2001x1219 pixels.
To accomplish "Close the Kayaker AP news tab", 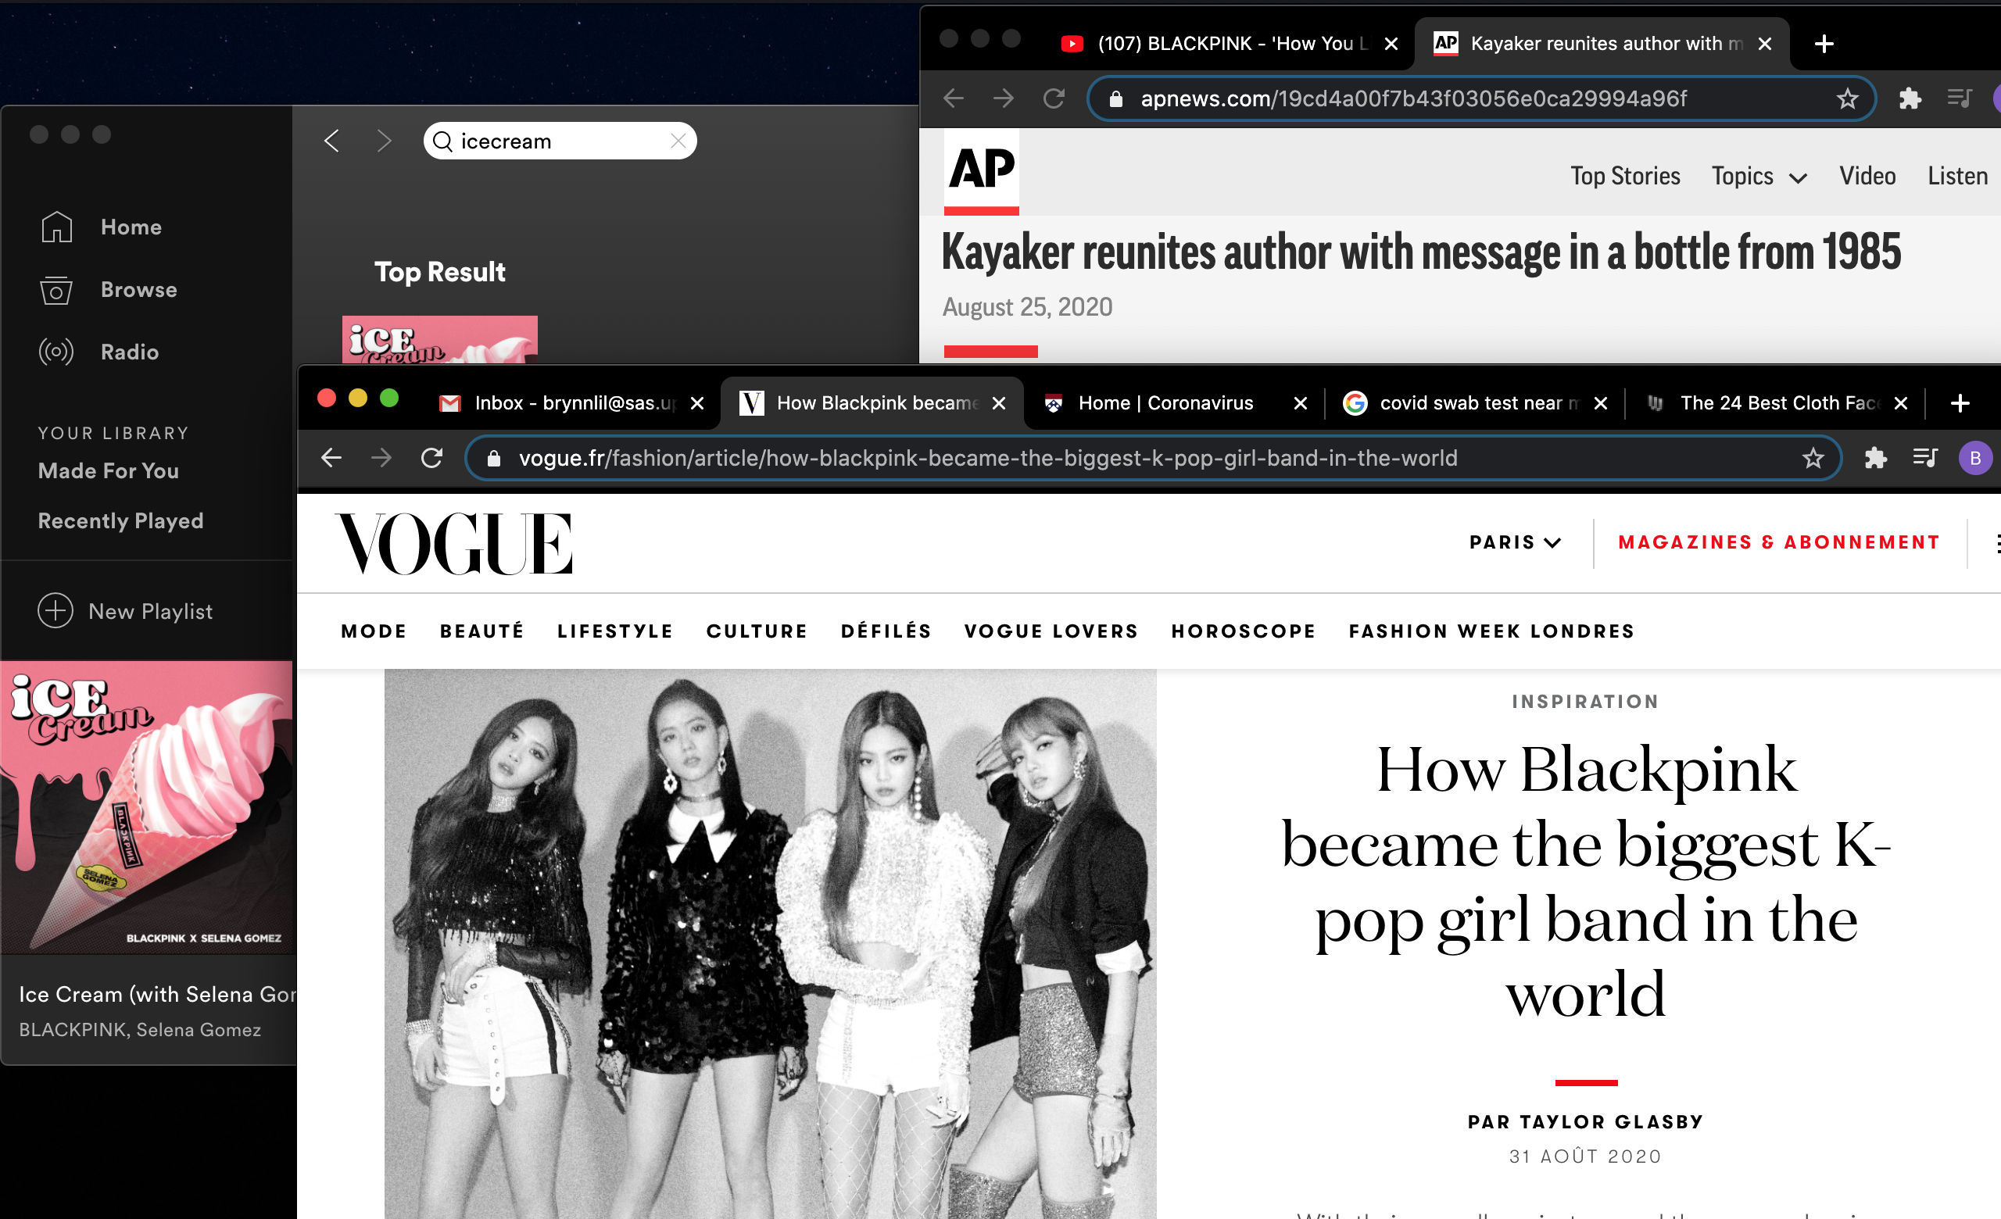I will coord(1765,44).
